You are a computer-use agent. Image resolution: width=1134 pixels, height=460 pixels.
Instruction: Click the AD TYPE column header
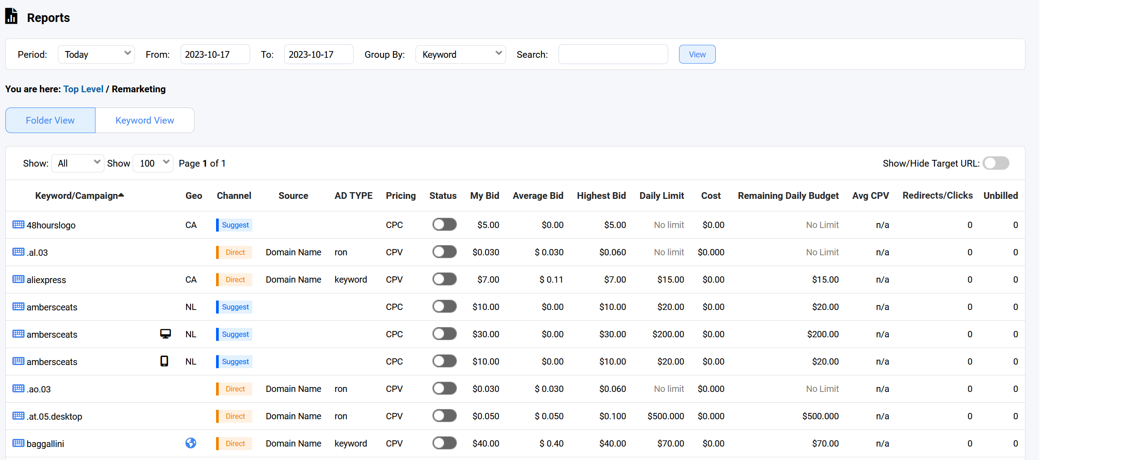point(353,196)
